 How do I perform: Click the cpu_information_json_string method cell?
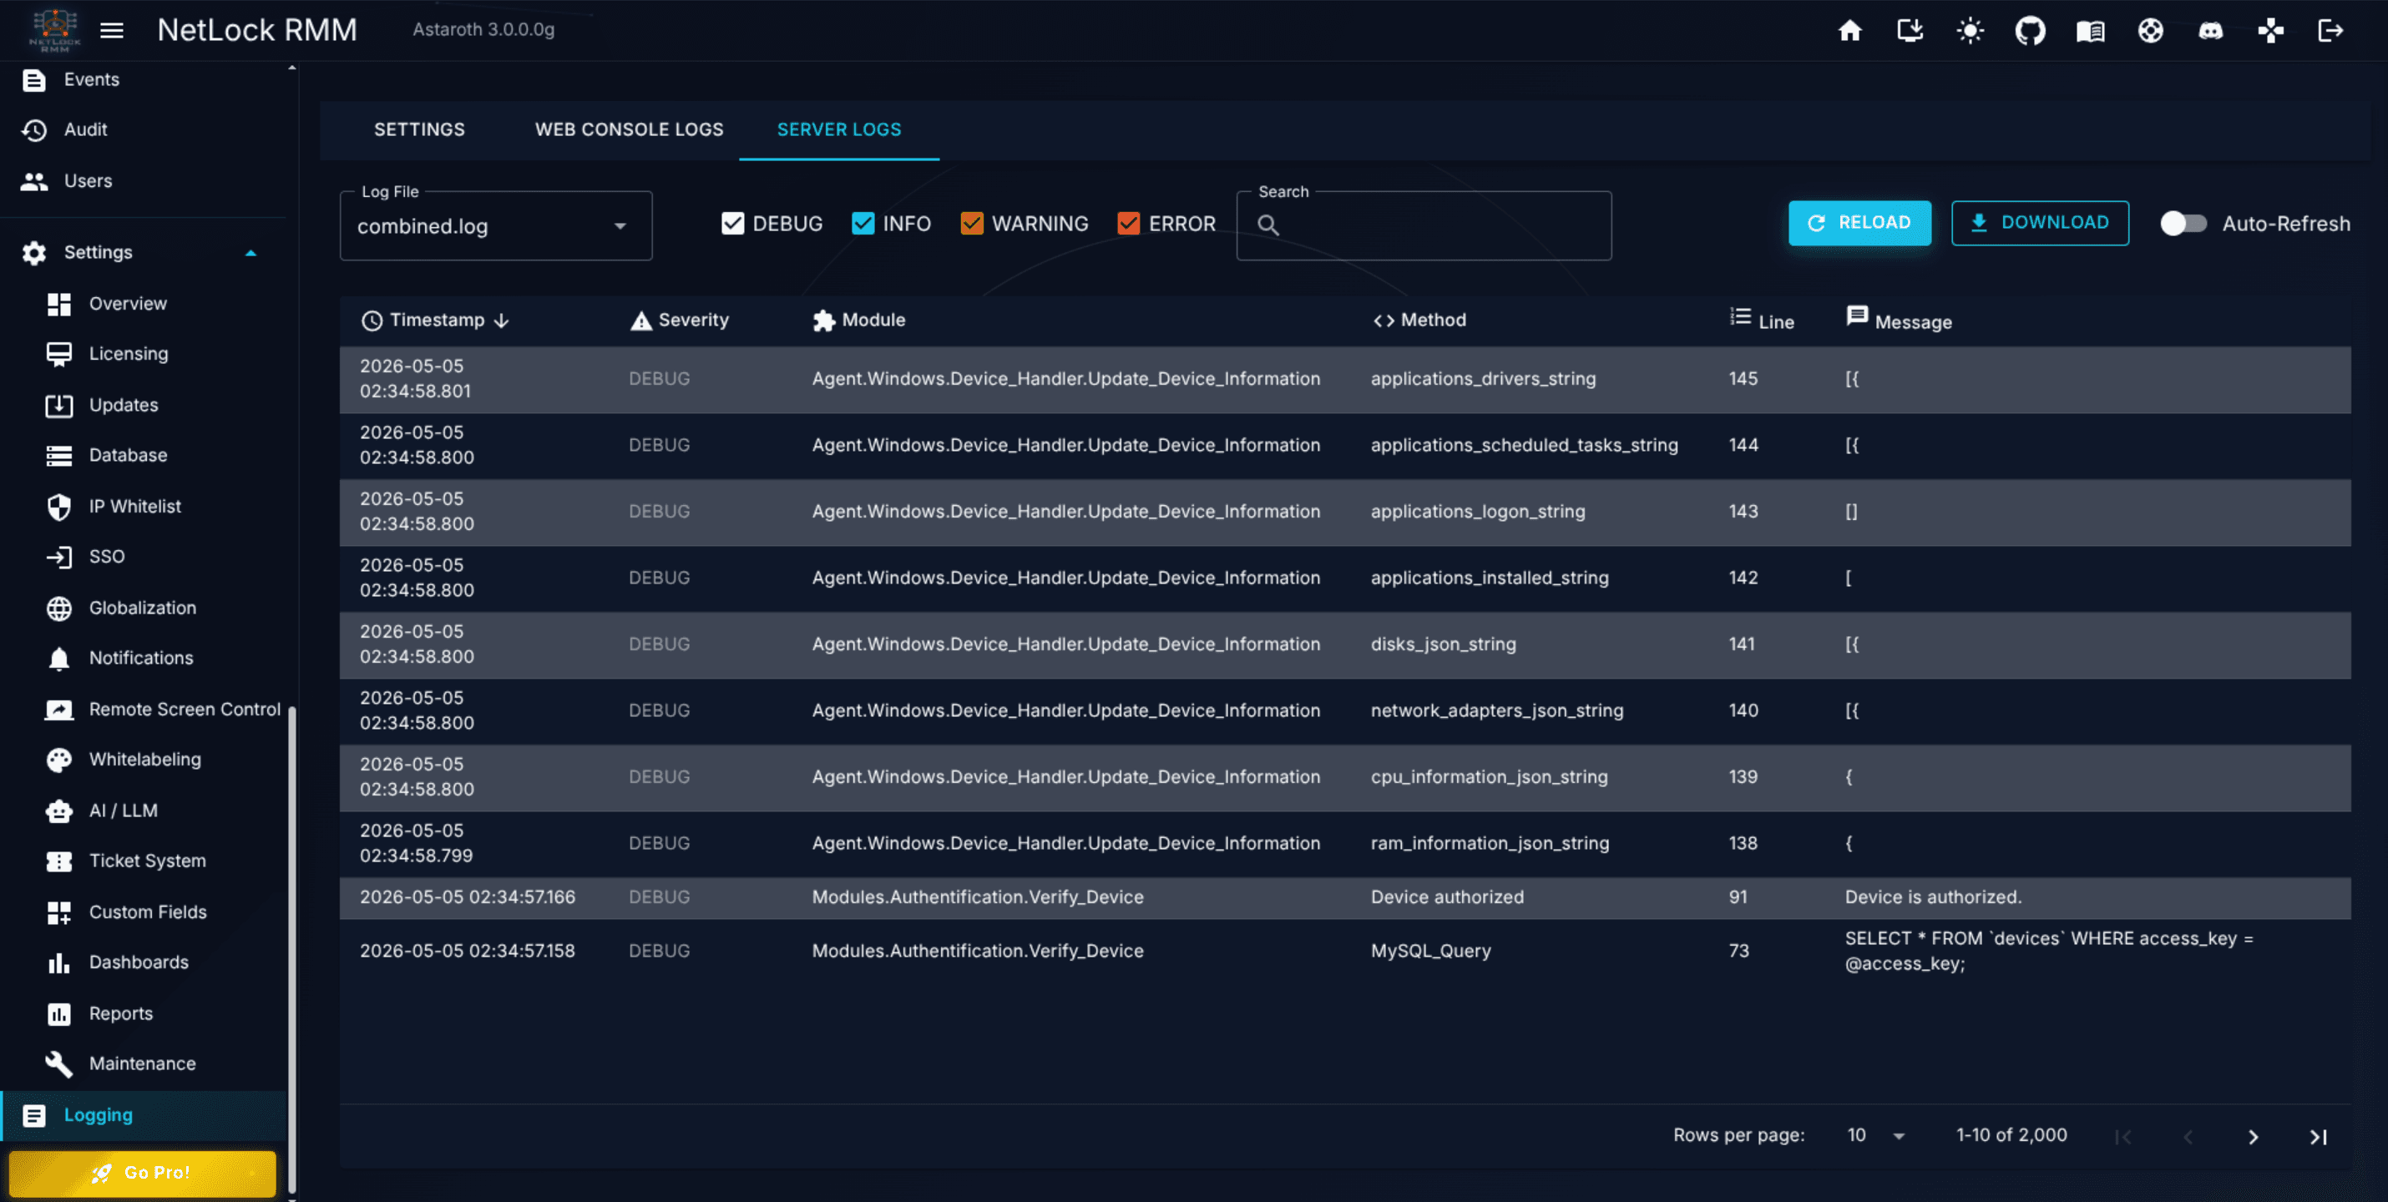click(x=1489, y=776)
